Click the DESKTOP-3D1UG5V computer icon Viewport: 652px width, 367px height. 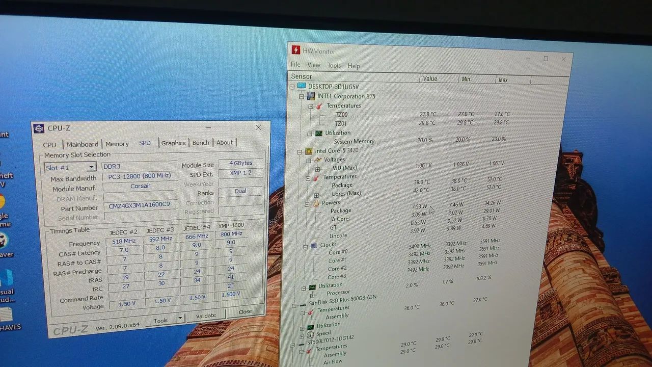coord(302,87)
